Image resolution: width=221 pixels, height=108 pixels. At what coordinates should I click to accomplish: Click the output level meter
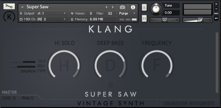(198, 9)
